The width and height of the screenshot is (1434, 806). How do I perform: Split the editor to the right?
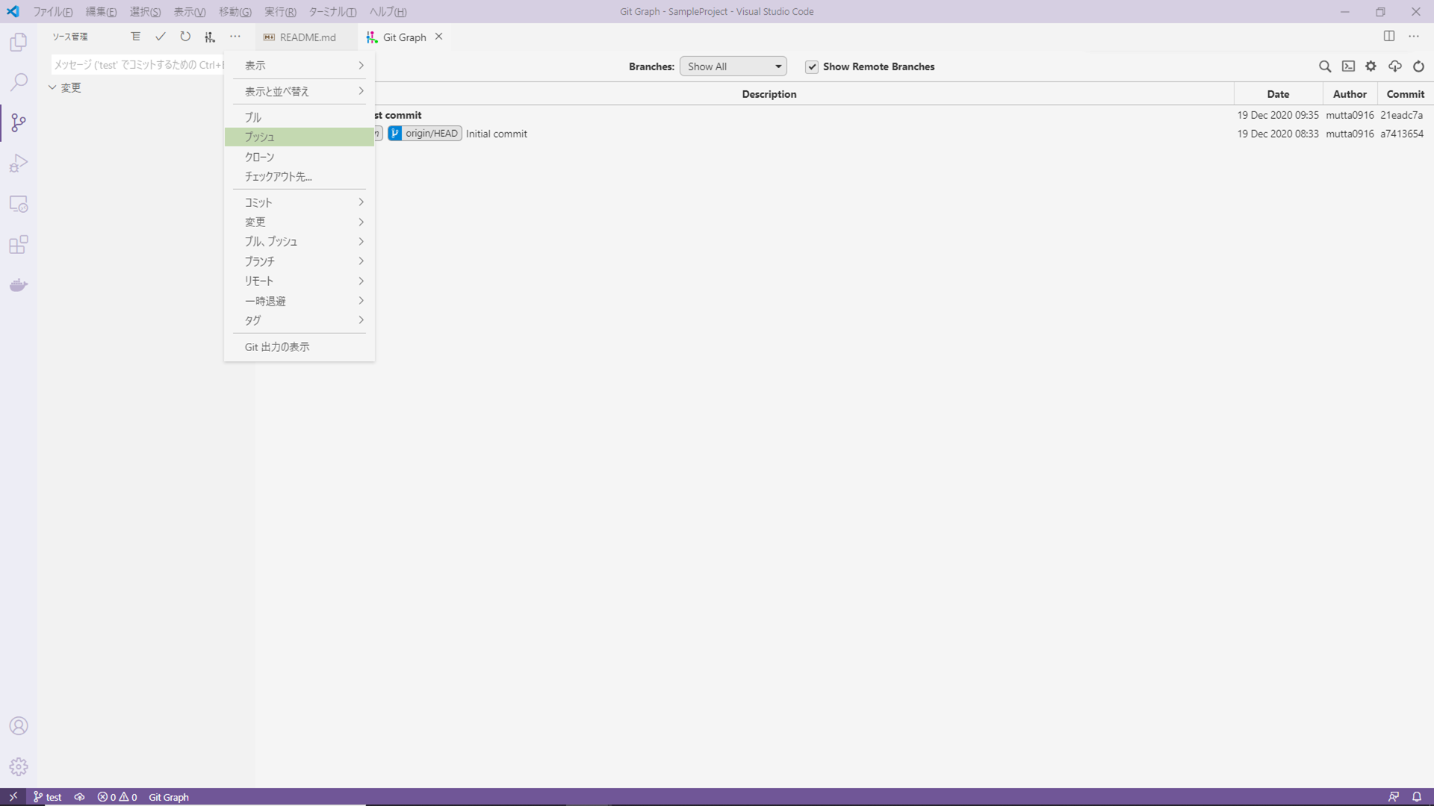coord(1389,37)
